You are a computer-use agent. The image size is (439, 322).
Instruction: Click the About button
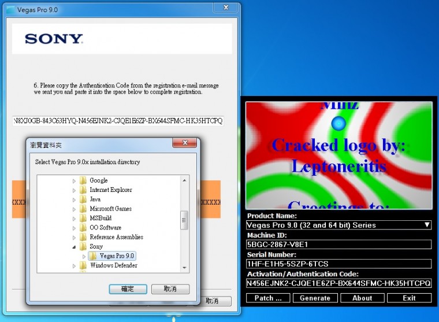tap(362, 298)
